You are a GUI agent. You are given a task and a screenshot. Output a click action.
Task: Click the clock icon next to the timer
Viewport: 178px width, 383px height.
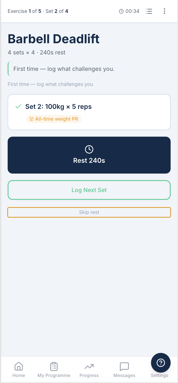(121, 11)
